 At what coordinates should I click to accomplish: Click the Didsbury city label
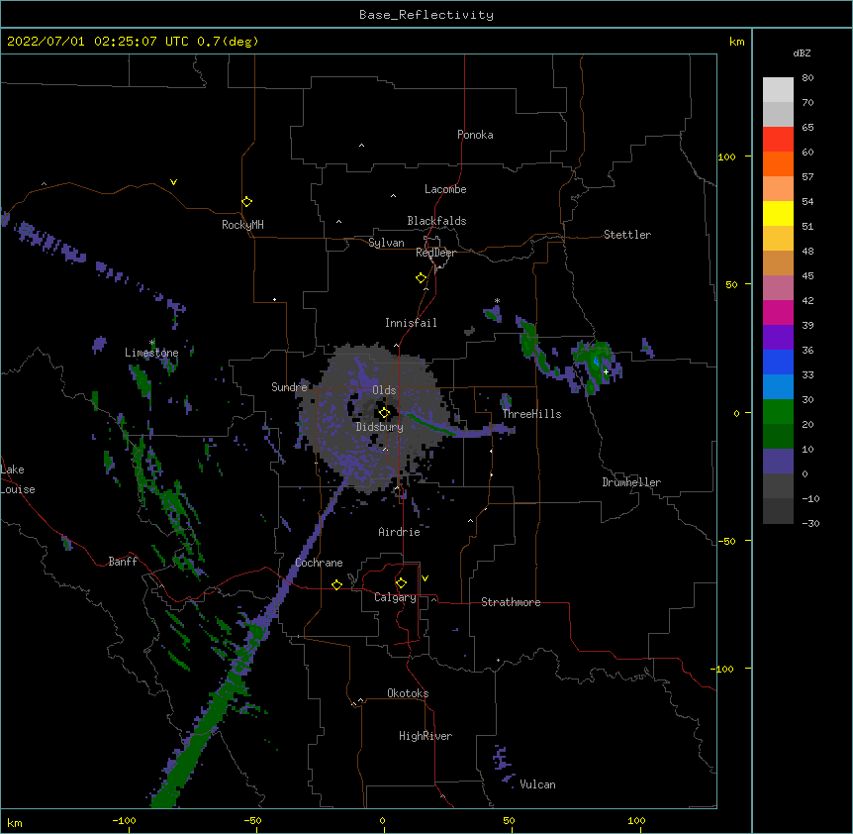[x=379, y=427]
